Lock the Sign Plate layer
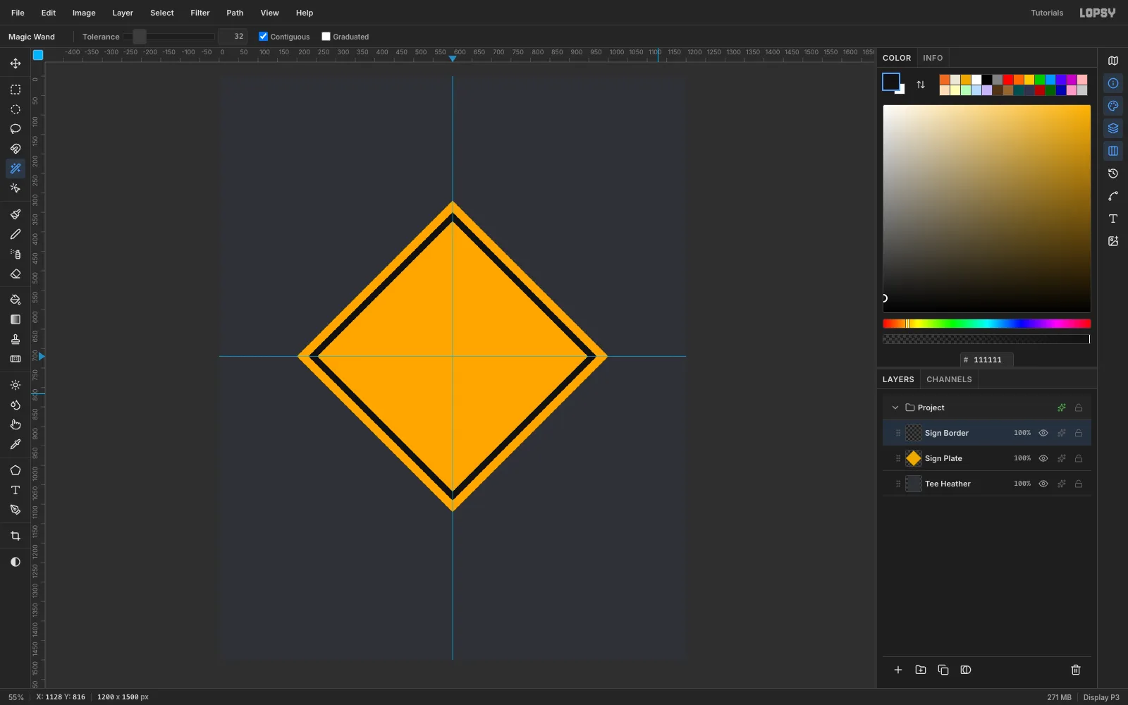The height and width of the screenshot is (705, 1128). tap(1079, 458)
